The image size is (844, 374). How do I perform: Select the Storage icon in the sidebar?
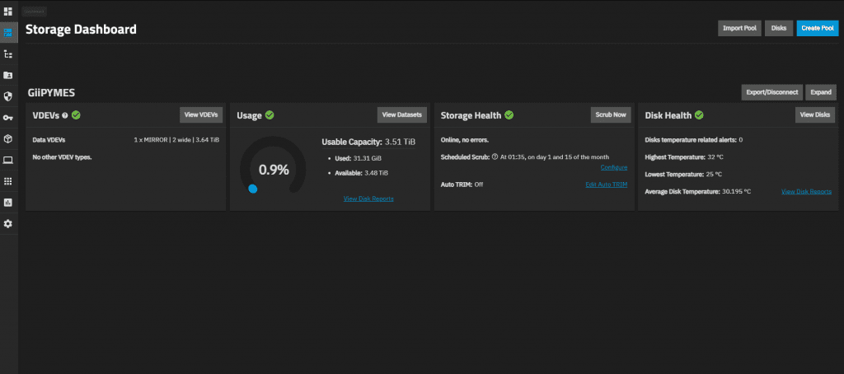8,32
